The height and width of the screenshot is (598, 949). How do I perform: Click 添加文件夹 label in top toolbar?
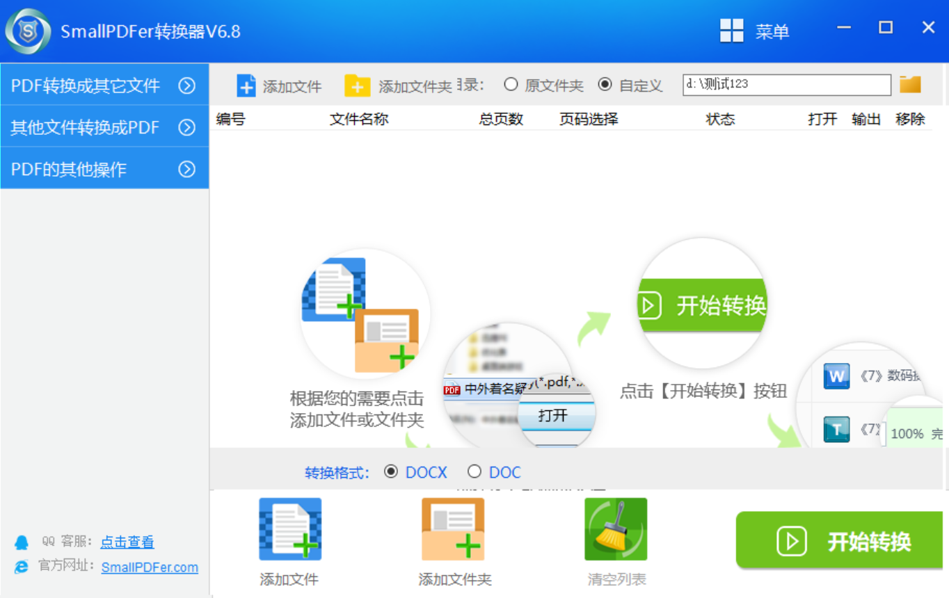415,86
